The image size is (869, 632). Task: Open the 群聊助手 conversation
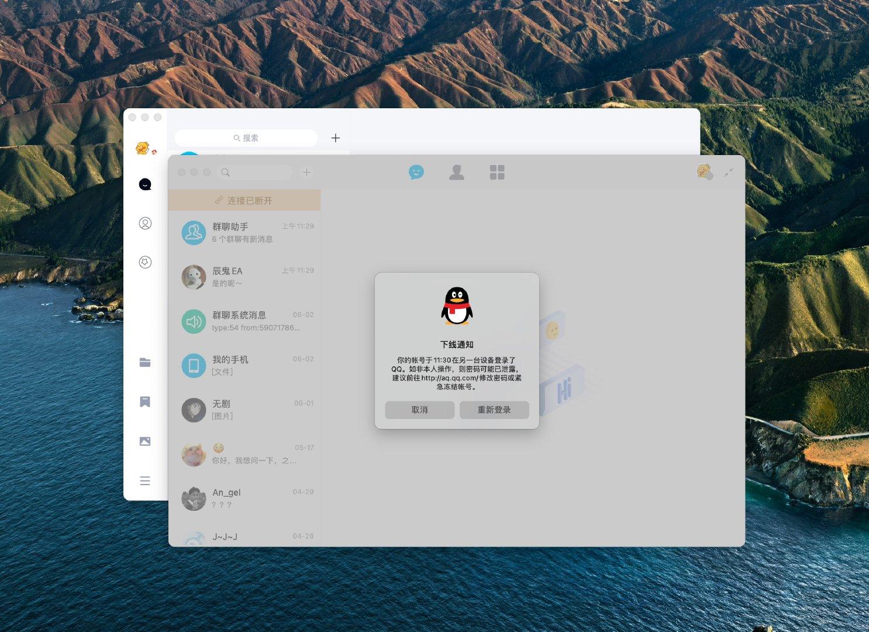(246, 232)
